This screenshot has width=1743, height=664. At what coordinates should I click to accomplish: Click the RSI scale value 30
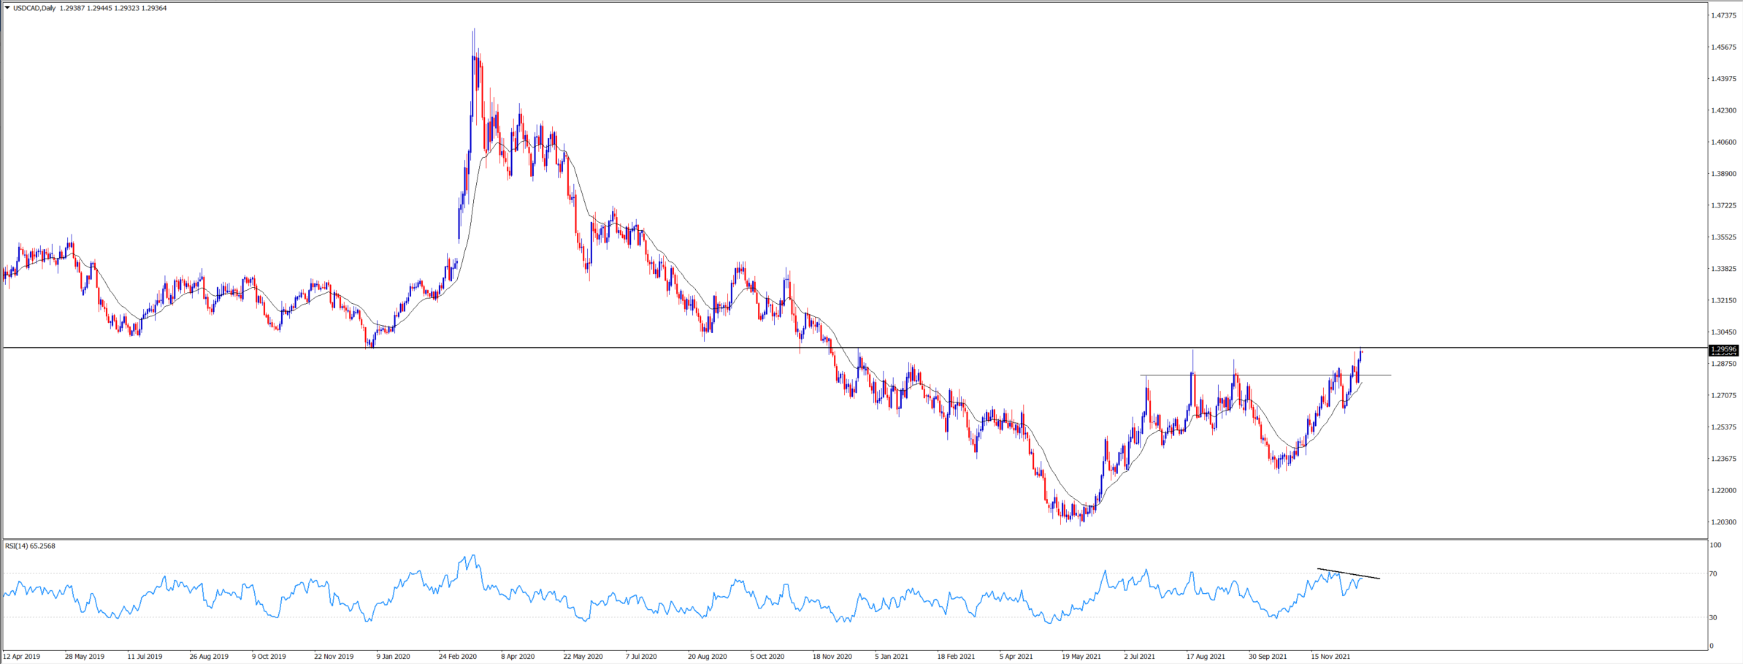[1715, 618]
